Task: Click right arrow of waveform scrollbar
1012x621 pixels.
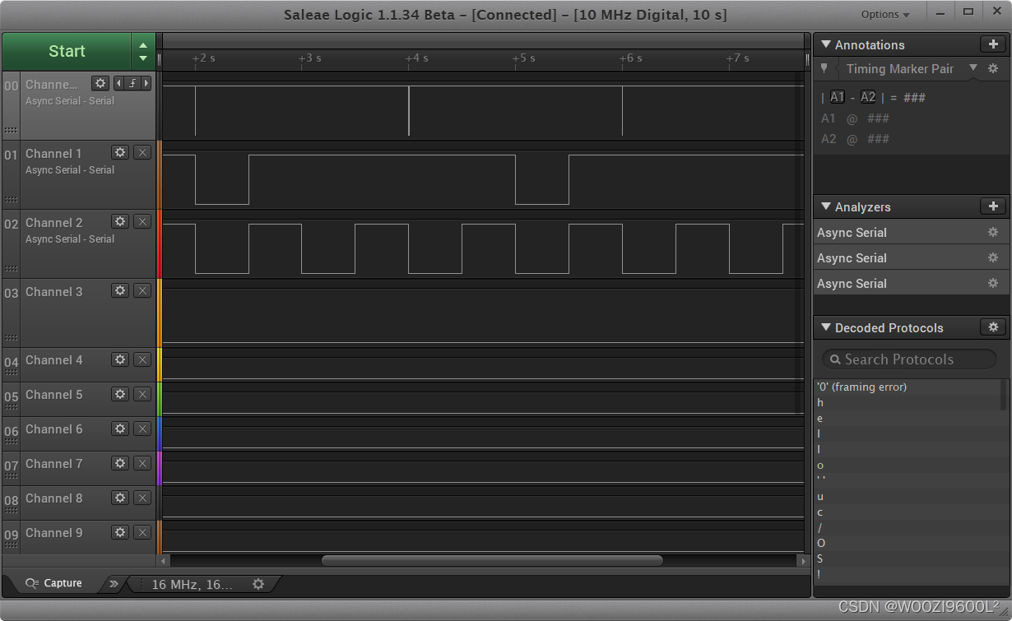Action: coord(804,561)
